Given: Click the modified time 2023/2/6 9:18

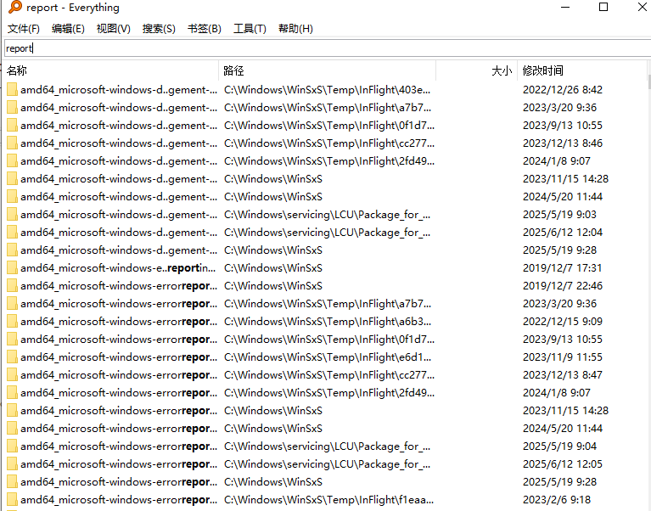Looking at the screenshot, I should tap(557, 500).
